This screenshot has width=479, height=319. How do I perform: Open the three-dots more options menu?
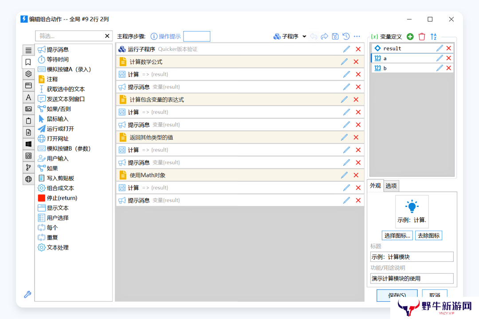(357, 37)
